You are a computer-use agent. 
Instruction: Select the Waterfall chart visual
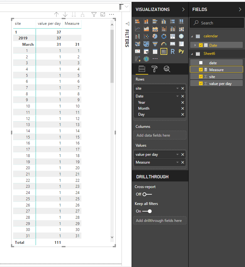pos(138,36)
